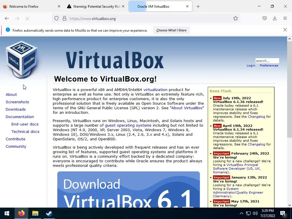Click the "April 19th, 2022" news date

point(238,126)
